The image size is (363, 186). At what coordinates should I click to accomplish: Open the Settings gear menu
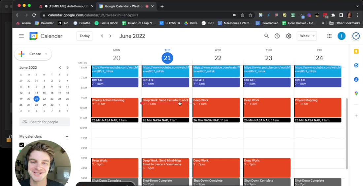coord(288,36)
